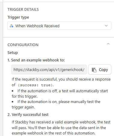
Task: Click the paragraph starting If Stackby has received
Action: (x=61, y=128)
